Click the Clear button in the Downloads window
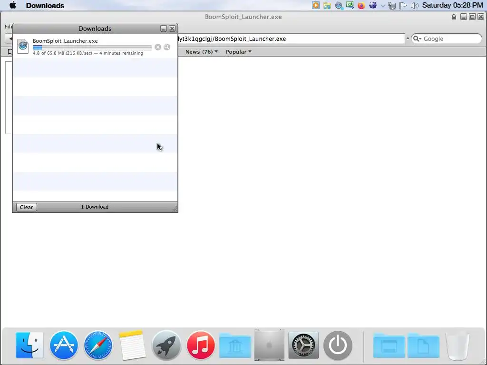 27,207
